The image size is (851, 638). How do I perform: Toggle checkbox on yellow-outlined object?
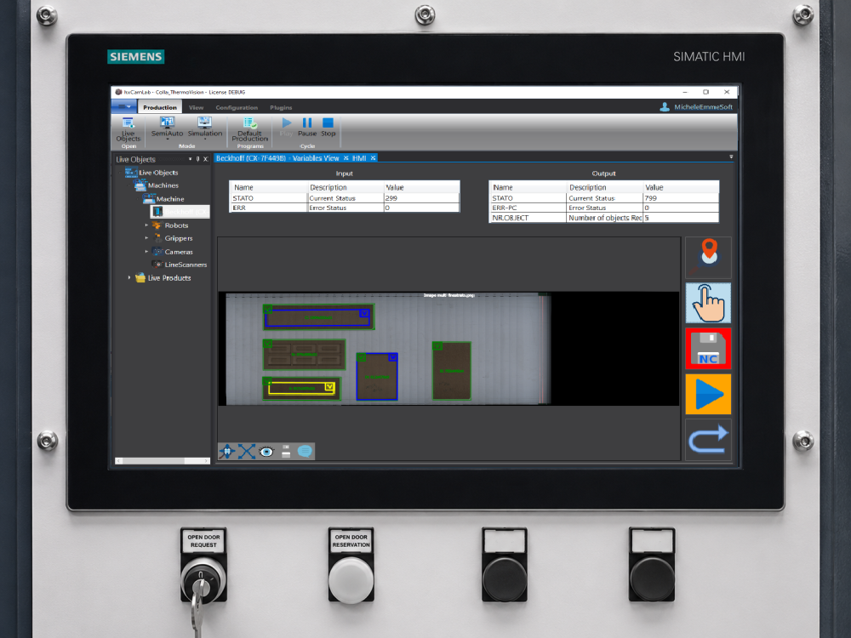328,386
